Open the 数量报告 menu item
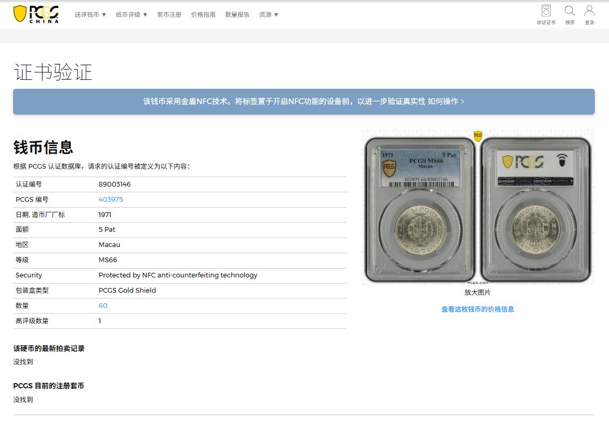This screenshot has width=609, height=422. (238, 15)
